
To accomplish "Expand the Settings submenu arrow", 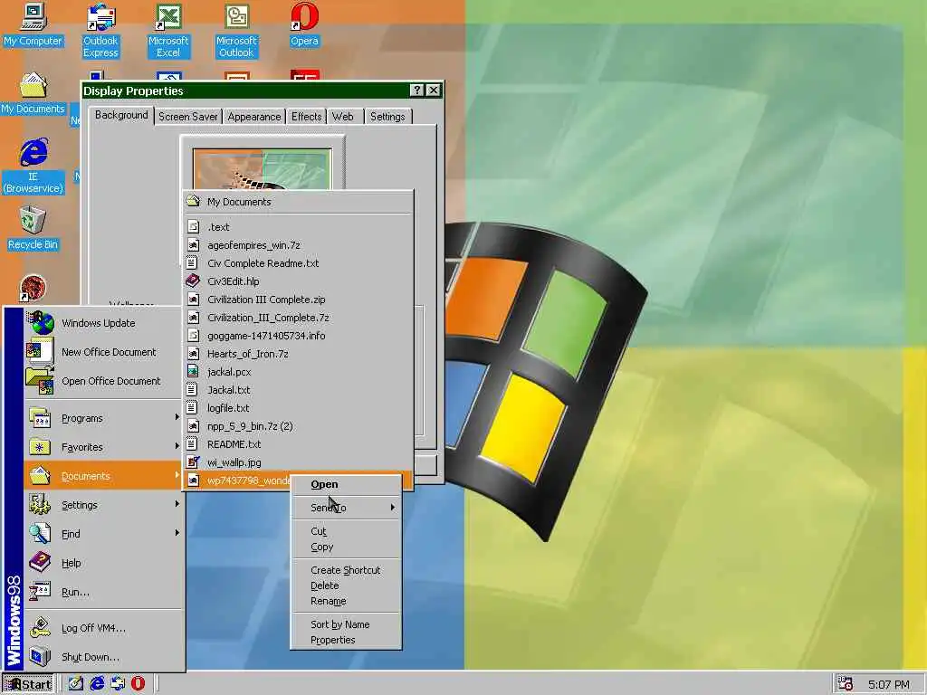I will tap(177, 504).
